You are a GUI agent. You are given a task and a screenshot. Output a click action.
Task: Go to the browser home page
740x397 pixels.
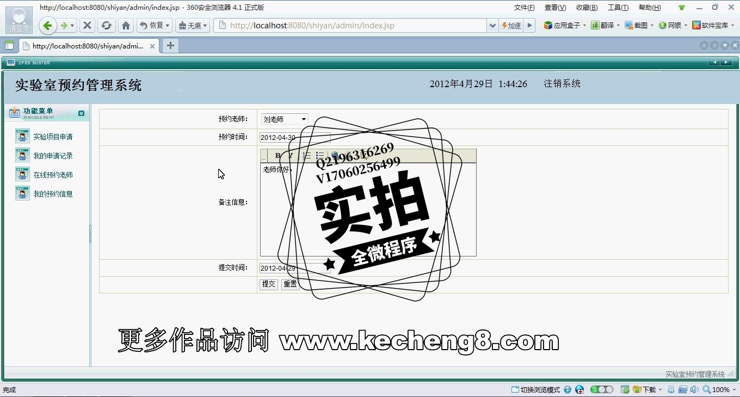click(126, 26)
